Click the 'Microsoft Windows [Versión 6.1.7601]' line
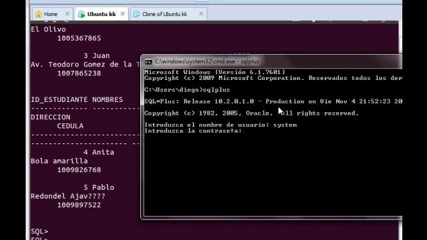Screen dimensions: 427x240 (215, 72)
